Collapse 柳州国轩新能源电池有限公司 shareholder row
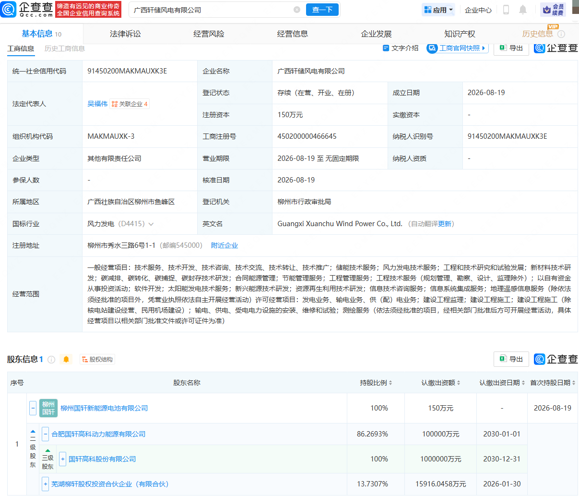Screen dimensions: 579x496 (x=33, y=408)
